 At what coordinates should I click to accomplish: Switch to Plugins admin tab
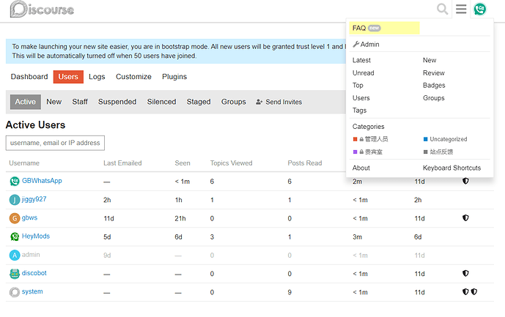(x=174, y=77)
